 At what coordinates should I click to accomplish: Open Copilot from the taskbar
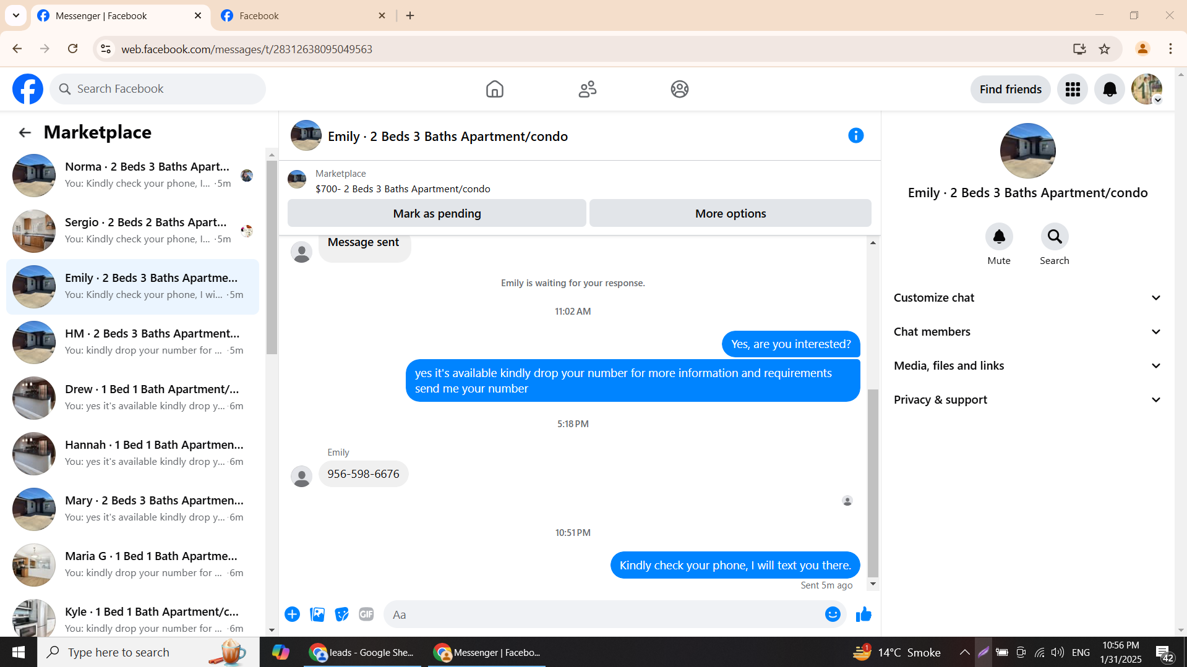(x=280, y=652)
